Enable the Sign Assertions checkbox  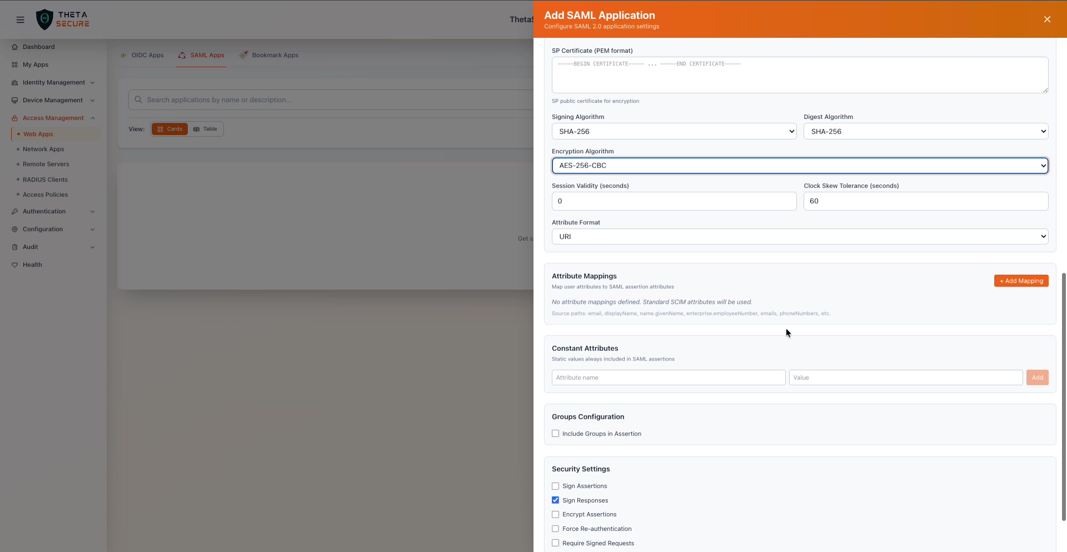(x=555, y=486)
